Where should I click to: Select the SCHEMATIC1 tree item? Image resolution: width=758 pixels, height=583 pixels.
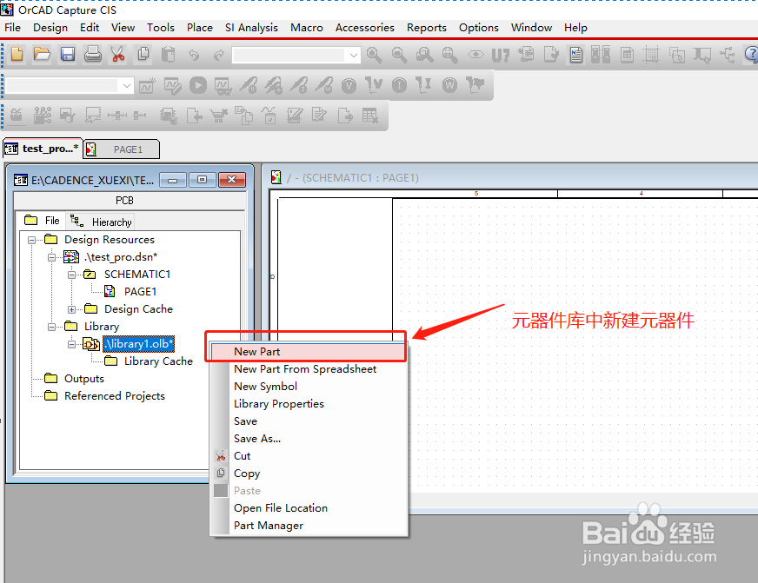point(137,275)
